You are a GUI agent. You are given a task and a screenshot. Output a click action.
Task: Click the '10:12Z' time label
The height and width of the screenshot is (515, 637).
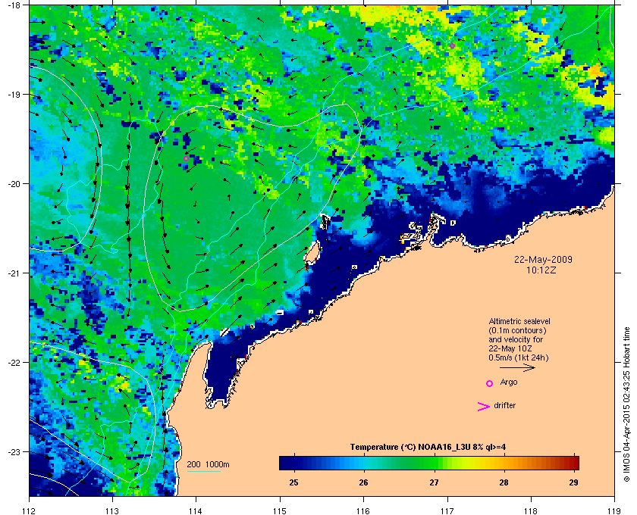click(541, 270)
